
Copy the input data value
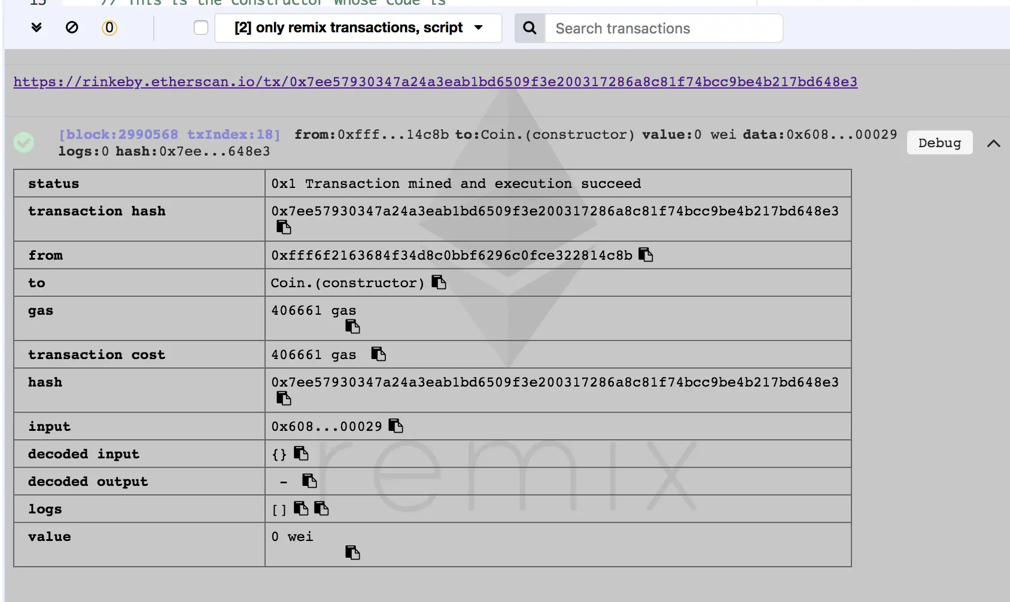click(396, 426)
